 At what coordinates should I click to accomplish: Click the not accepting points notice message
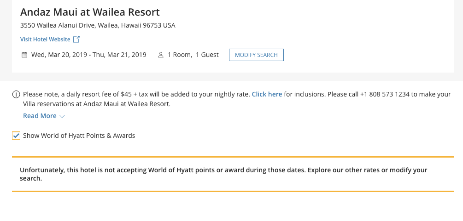point(223,174)
